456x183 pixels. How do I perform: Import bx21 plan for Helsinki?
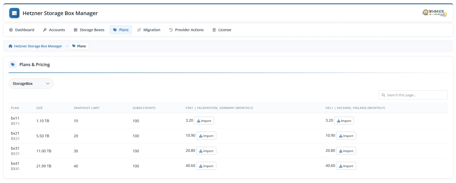[346, 136]
